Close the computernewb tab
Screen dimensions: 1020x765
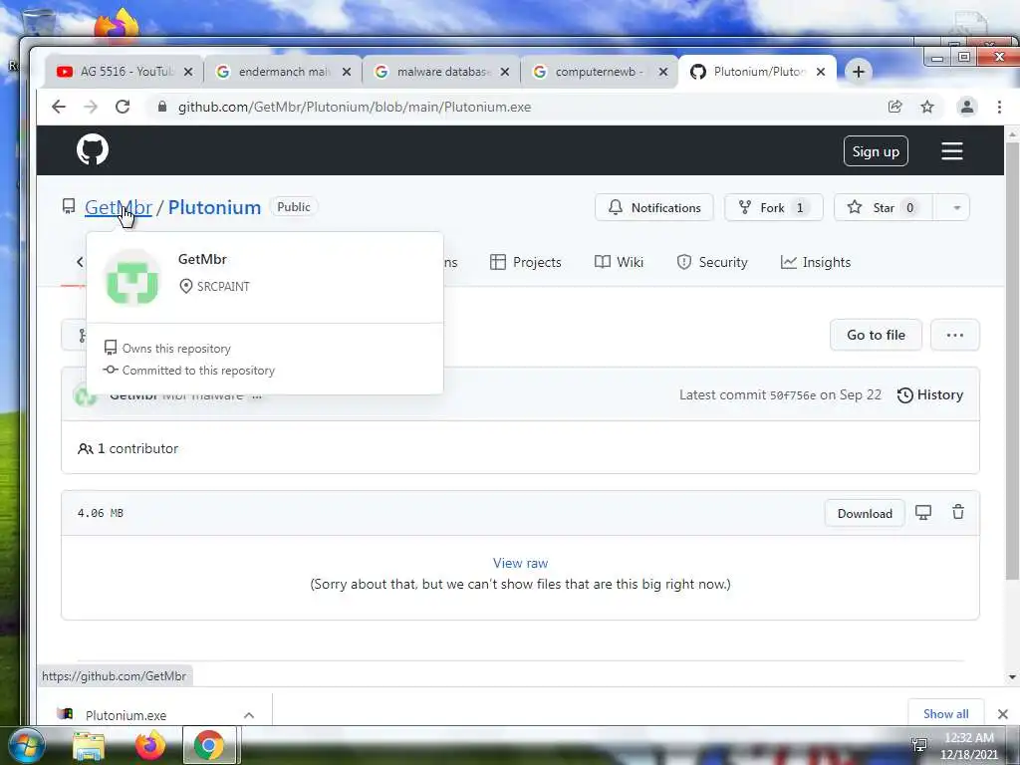[x=662, y=72]
